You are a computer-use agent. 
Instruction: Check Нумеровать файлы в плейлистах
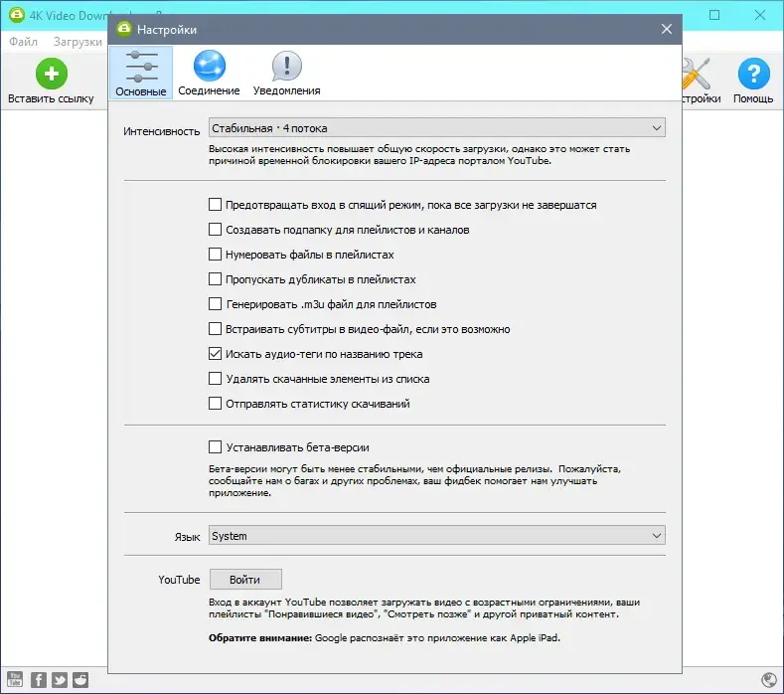[215, 255]
